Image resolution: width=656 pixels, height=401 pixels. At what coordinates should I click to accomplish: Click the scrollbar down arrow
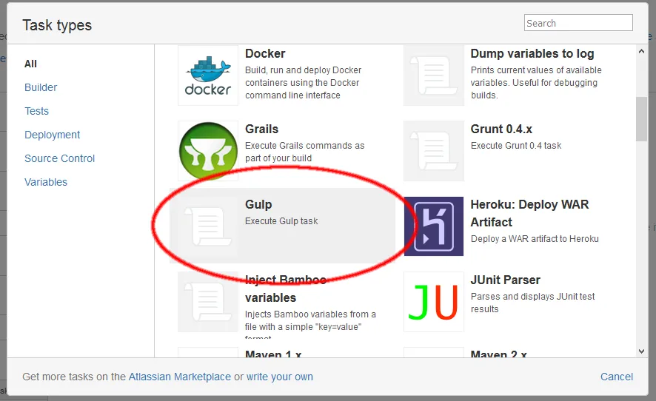point(641,351)
